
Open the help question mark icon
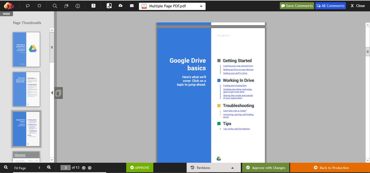[93, 6]
